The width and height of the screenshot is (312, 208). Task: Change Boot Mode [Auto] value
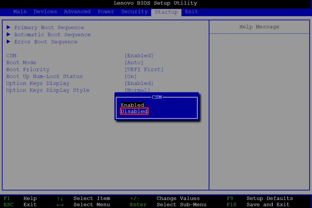(134, 63)
